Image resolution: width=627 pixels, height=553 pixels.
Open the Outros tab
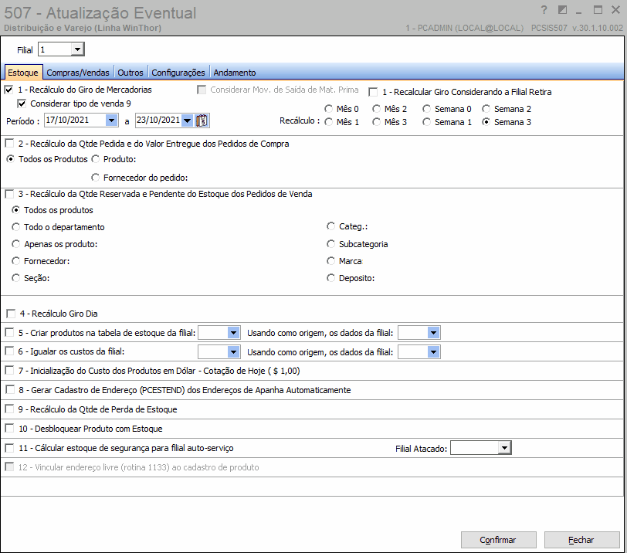tap(130, 73)
